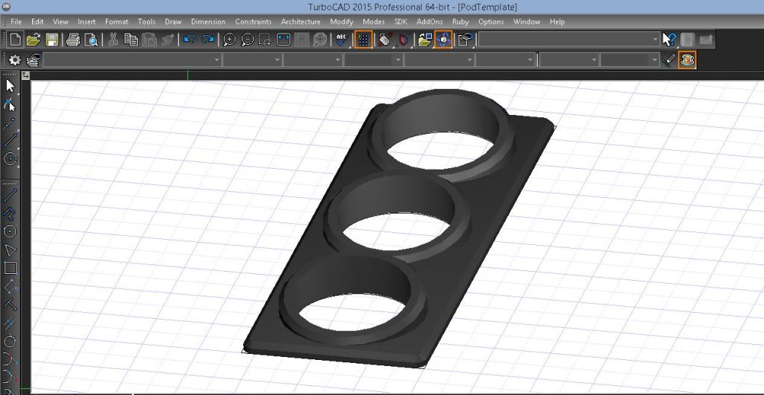Click the Redo arrow
764x395 pixels.
coord(208,40)
